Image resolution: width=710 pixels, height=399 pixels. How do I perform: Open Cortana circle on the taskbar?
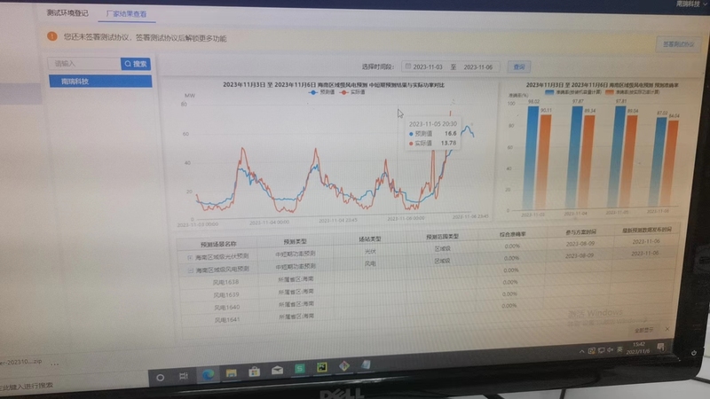click(x=161, y=377)
